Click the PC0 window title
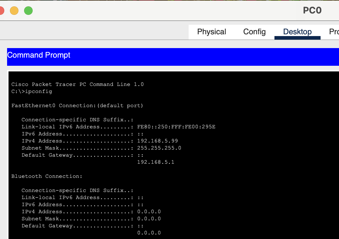 point(312,10)
